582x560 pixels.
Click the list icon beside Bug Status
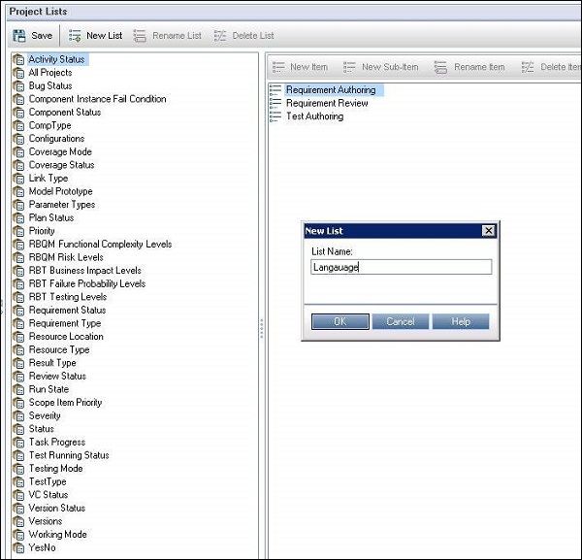pos(18,86)
